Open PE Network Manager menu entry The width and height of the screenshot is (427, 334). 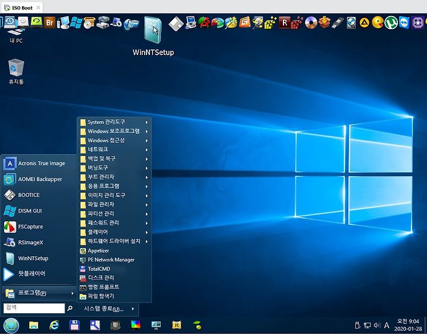114,260
